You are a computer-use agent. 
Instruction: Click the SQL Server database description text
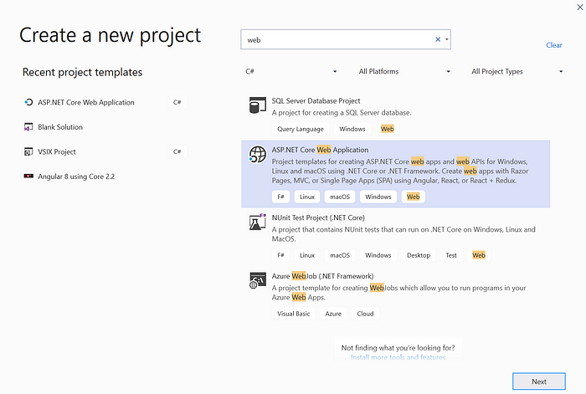pos(342,112)
